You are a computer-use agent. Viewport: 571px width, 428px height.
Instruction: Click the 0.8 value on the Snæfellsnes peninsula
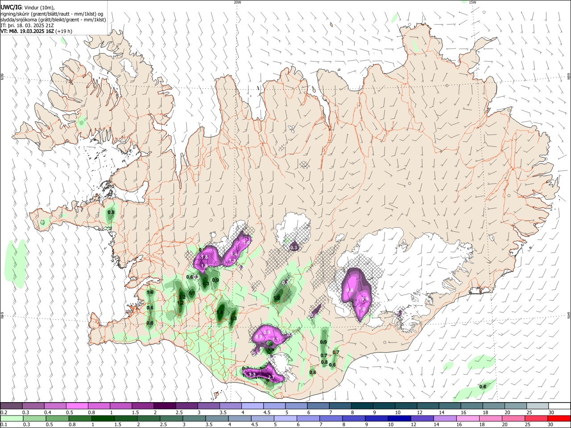click(x=111, y=212)
